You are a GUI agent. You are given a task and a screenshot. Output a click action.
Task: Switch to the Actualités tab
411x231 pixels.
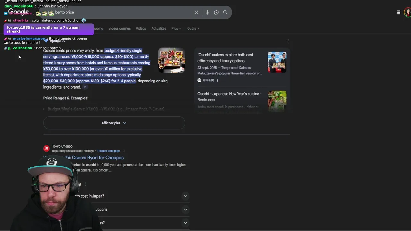coord(159,28)
